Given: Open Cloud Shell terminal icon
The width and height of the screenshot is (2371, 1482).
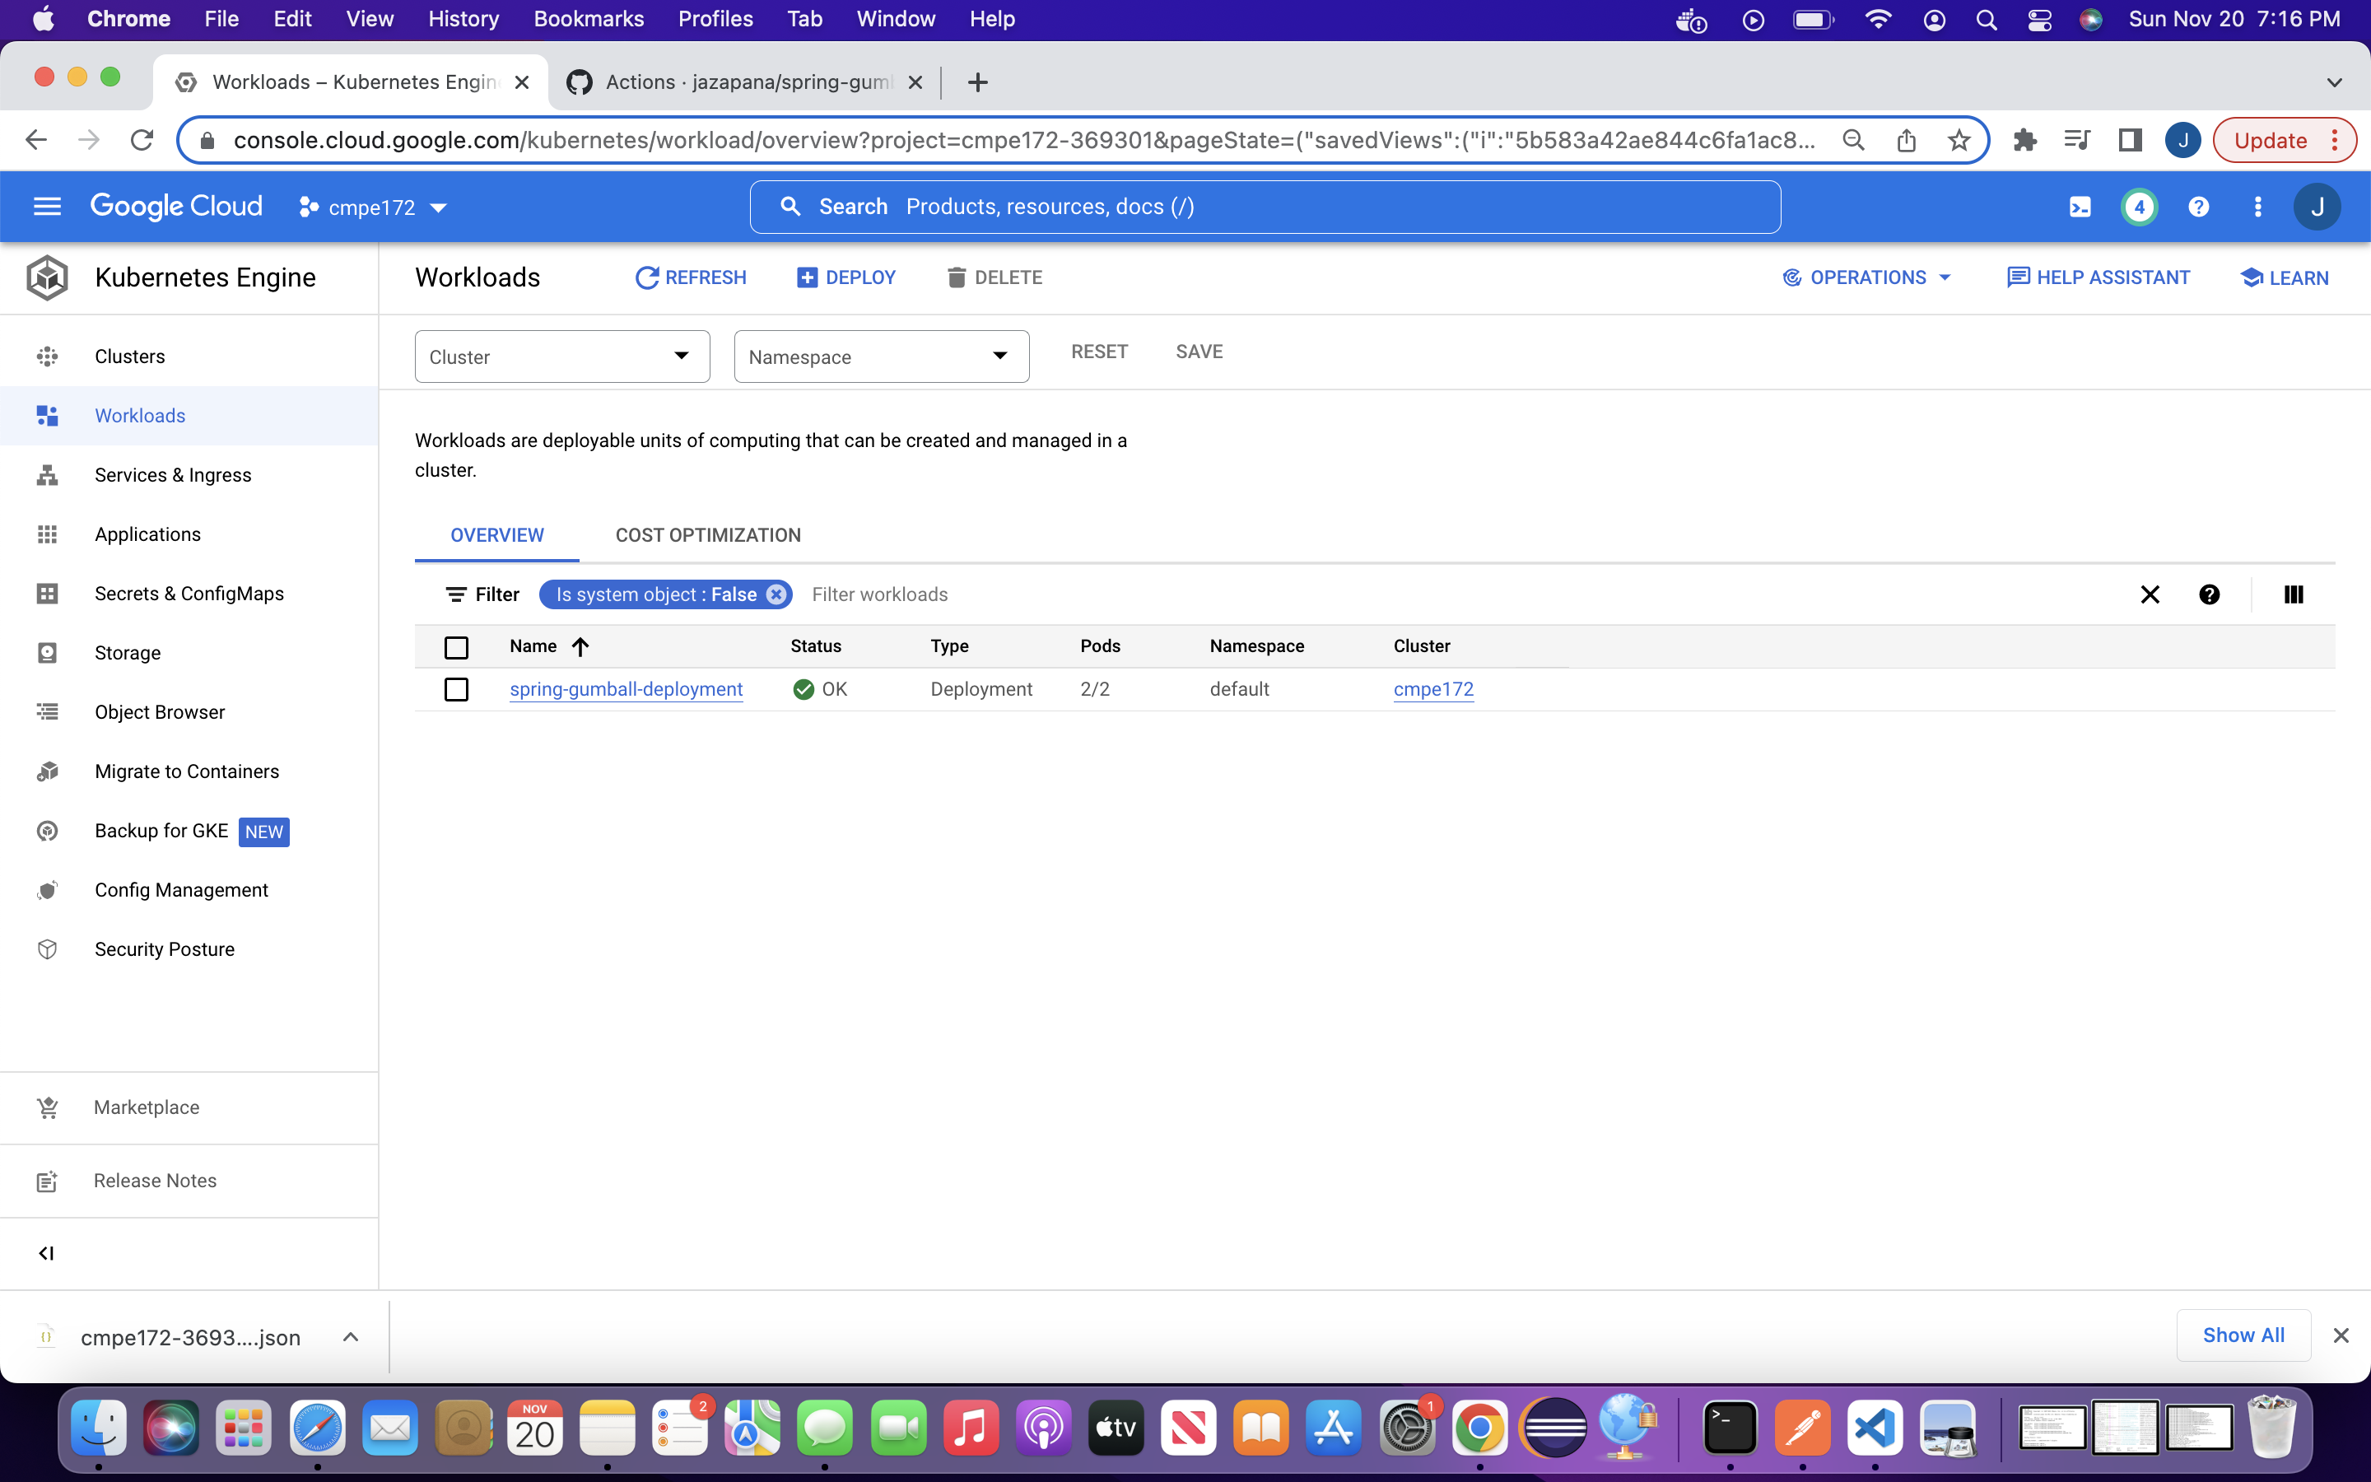Looking at the screenshot, I should click(x=2079, y=207).
